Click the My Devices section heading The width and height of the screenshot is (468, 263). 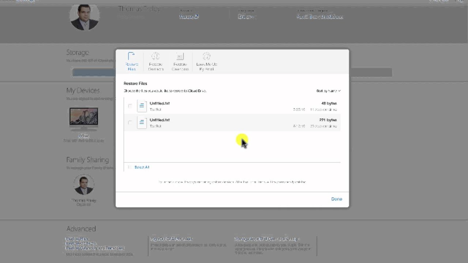click(83, 90)
